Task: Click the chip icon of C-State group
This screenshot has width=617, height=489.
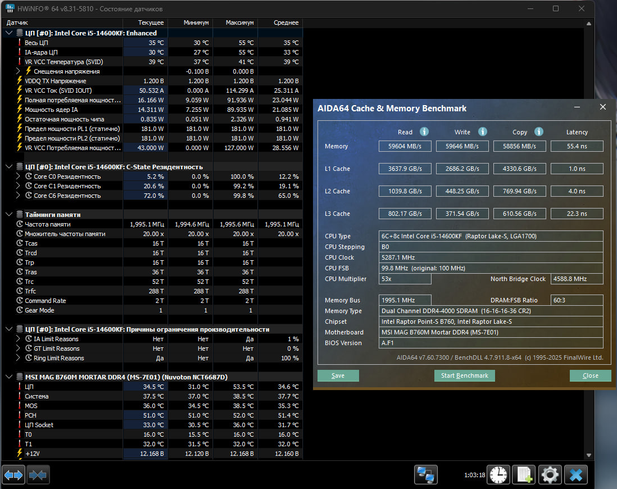Action: [19, 166]
